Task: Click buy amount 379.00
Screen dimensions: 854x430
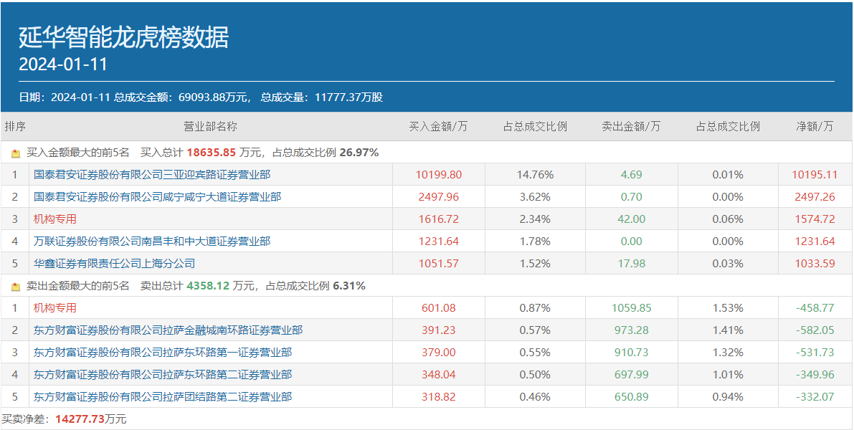Action: tap(438, 352)
